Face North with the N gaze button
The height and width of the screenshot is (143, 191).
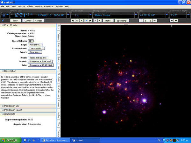[141, 20]
